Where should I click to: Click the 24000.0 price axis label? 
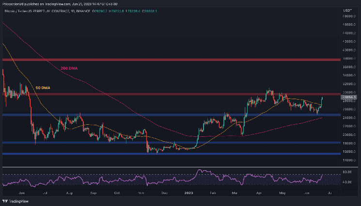coord(349,118)
